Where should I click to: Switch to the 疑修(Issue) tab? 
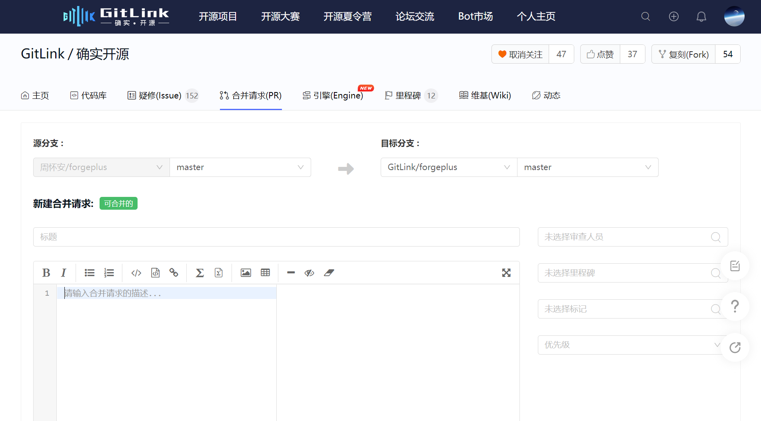point(163,95)
